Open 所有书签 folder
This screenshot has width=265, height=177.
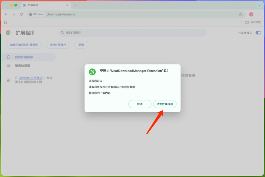253,22
